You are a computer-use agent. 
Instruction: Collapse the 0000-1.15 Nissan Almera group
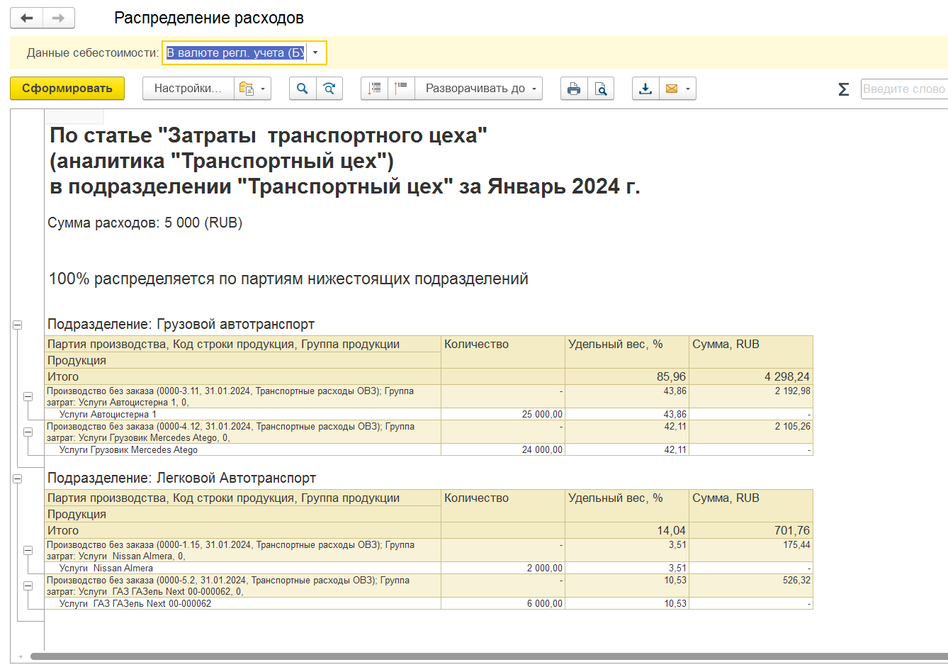(28, 550)
